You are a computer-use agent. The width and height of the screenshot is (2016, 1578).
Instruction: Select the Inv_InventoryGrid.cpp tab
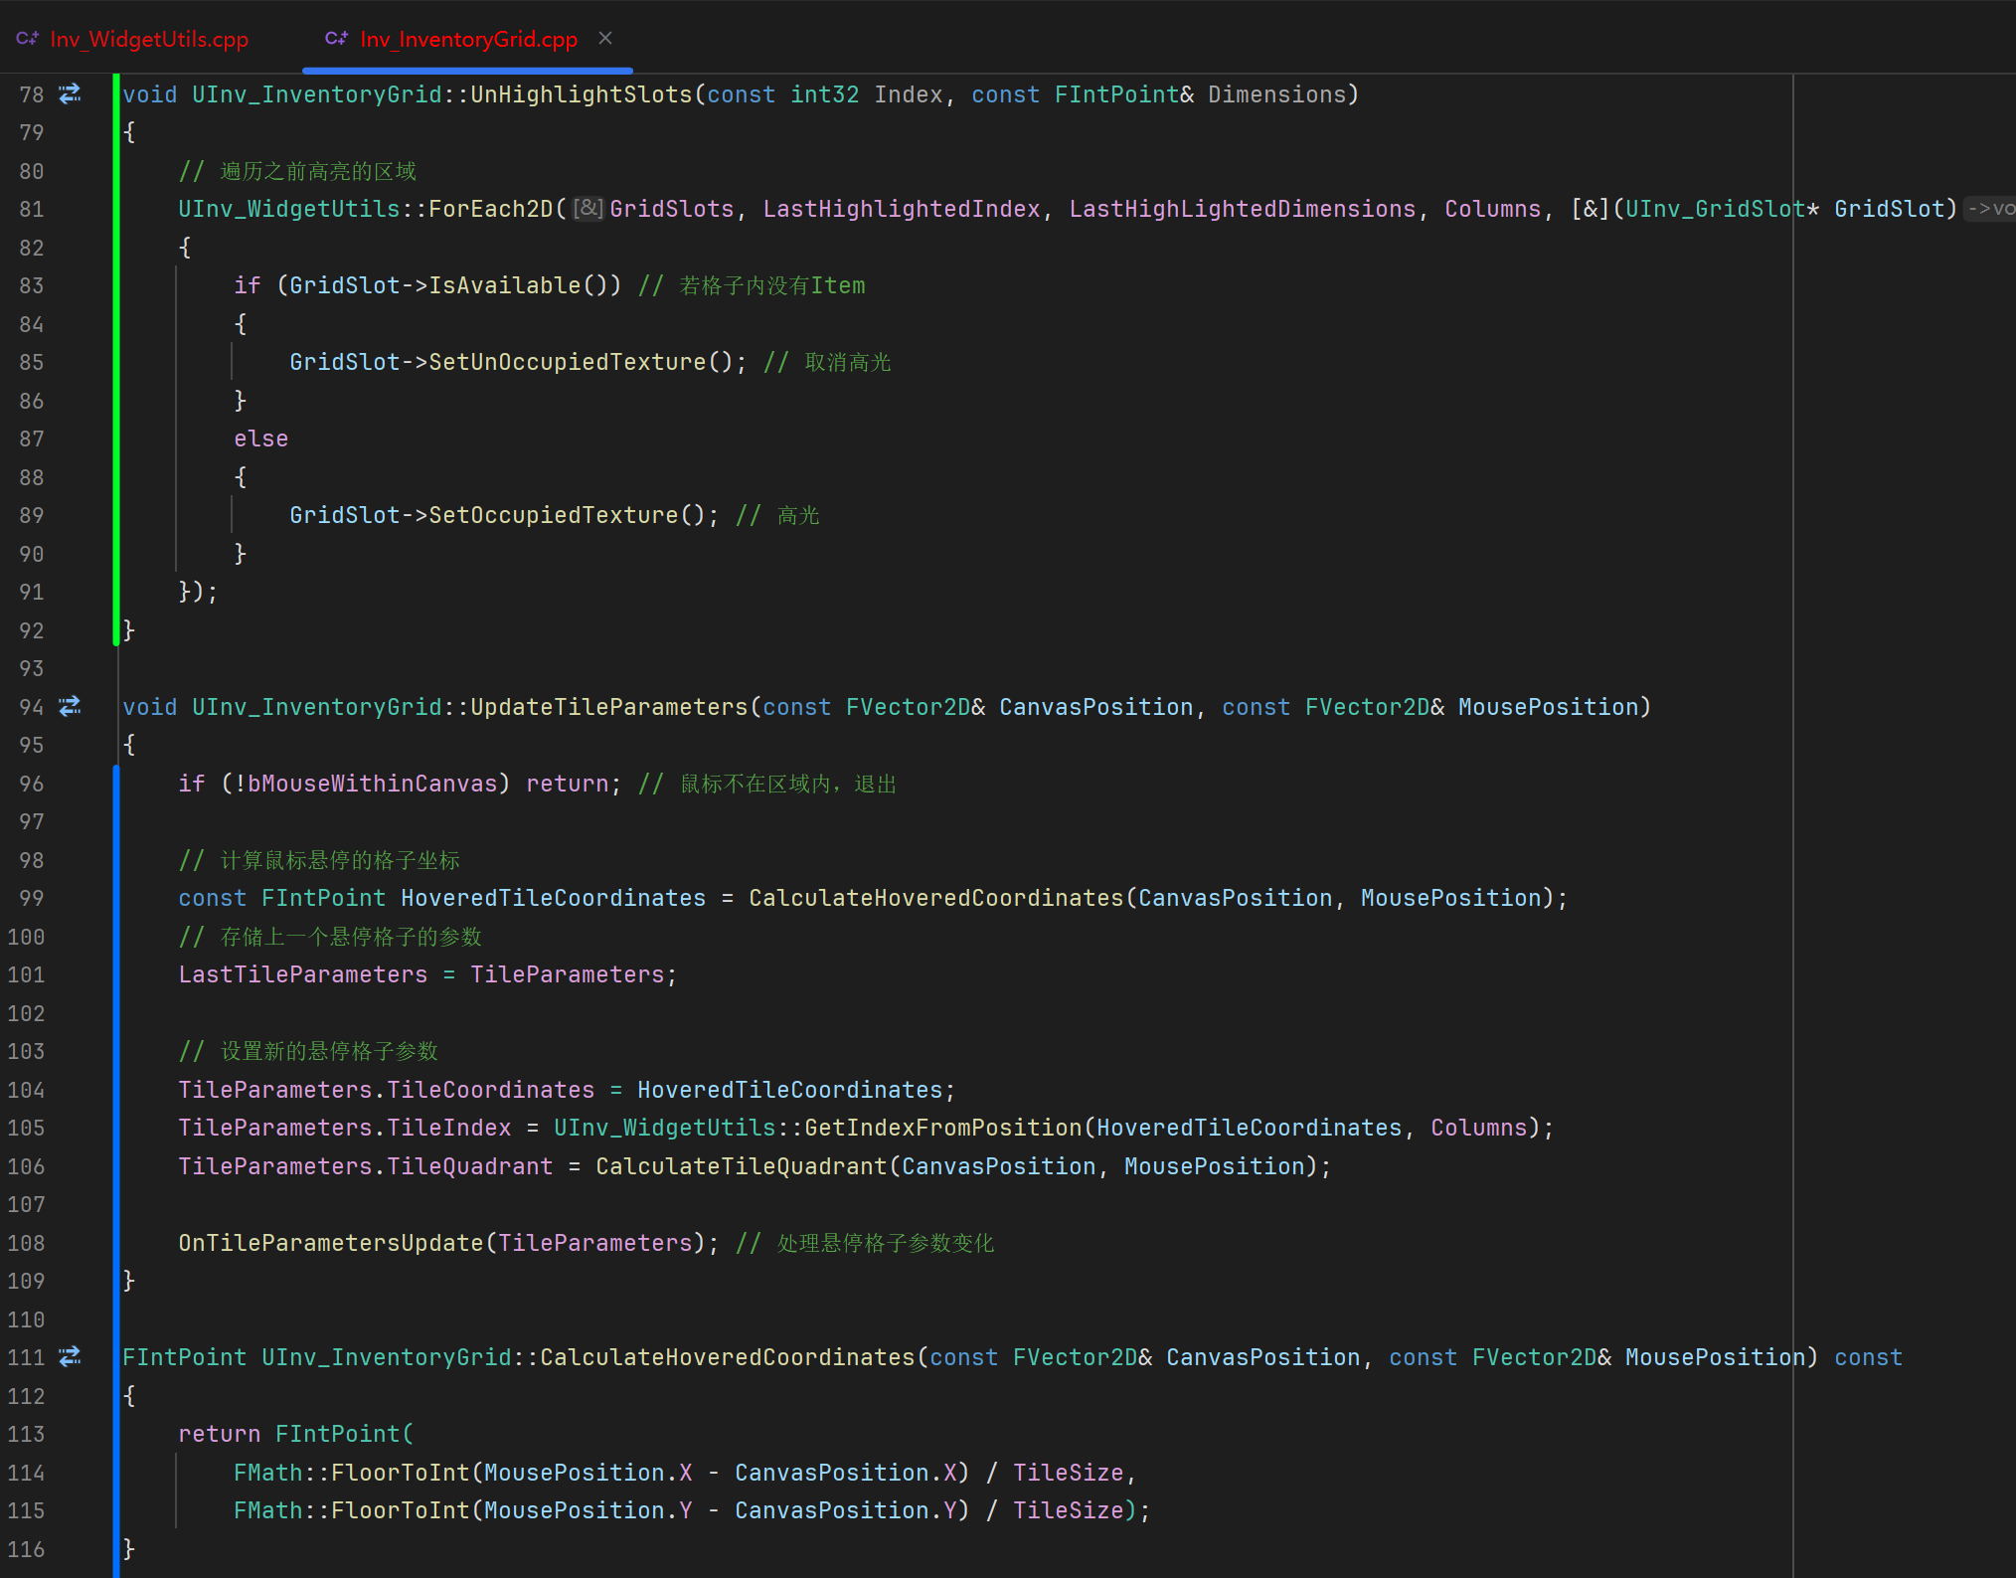point(467,40)
